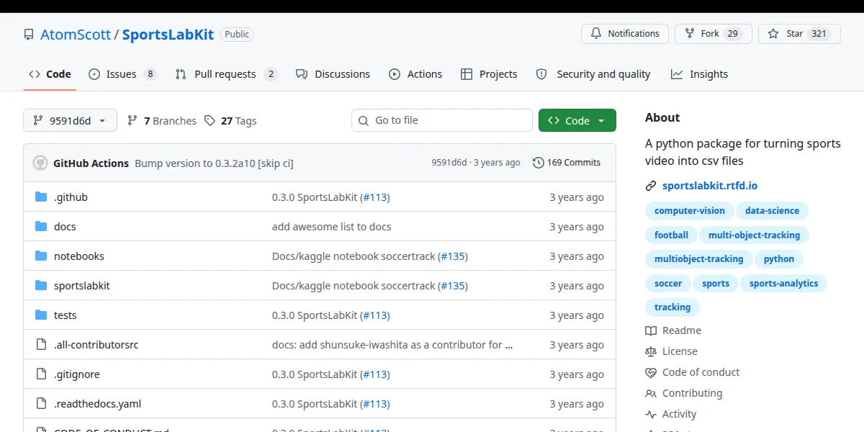This screenshot has width=864, height=432.
Task: Click the Notifications button
Action: coord(625,34)
